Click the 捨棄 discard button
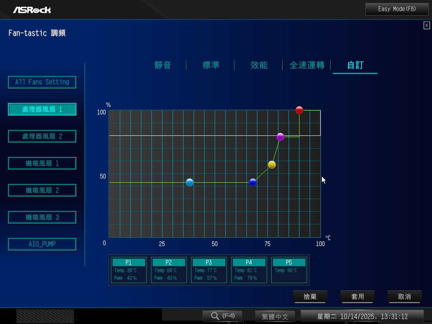This screenshot has width=432, height=324. pos(310,297)
